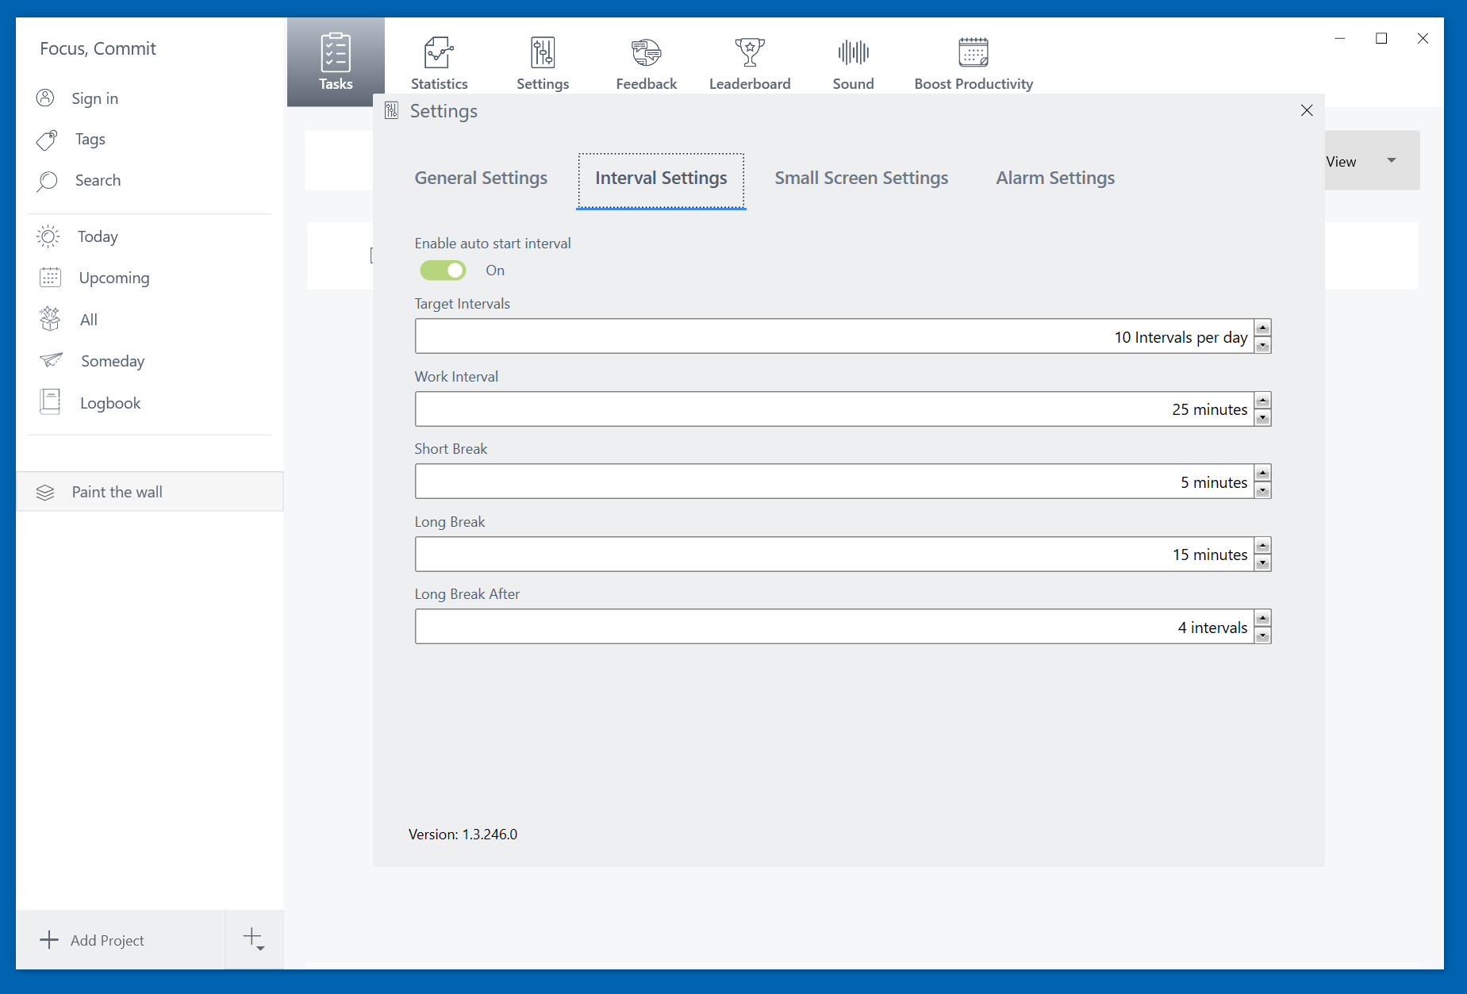1467x994 pixels.
Task: Decrease Long Break After interval count
Action: point(1262,635)
